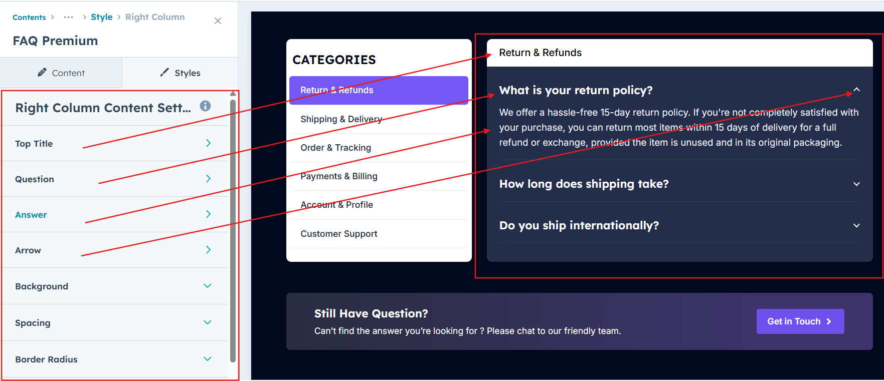Select Customer Support category
Viewport: 884px width, 381px height.
coord(339,234)
